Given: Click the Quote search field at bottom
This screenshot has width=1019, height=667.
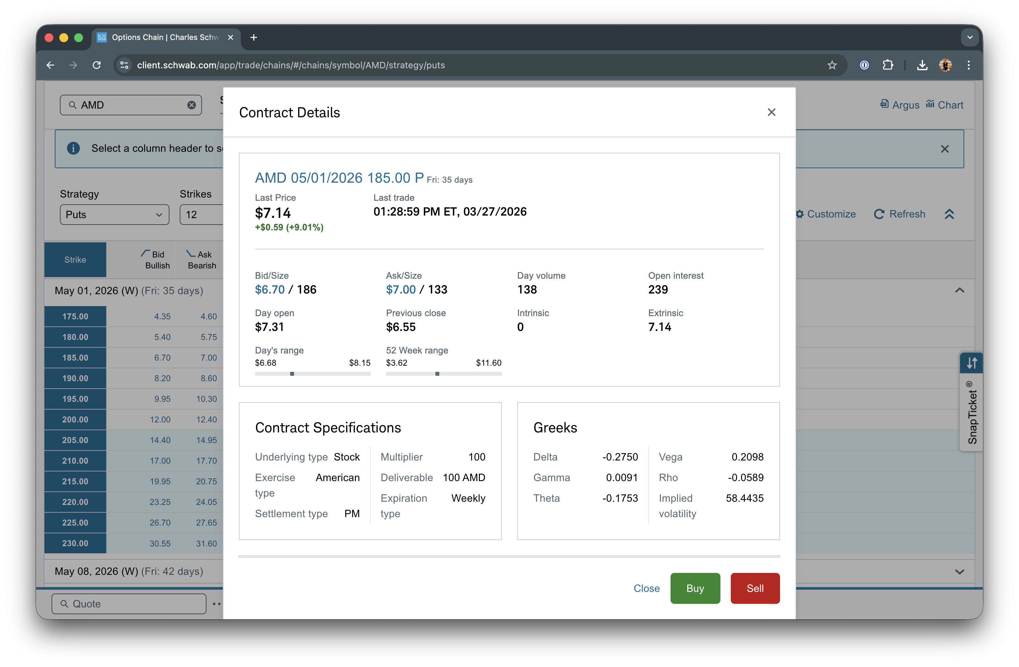Looking at the screenshot, I should (129, 604).
